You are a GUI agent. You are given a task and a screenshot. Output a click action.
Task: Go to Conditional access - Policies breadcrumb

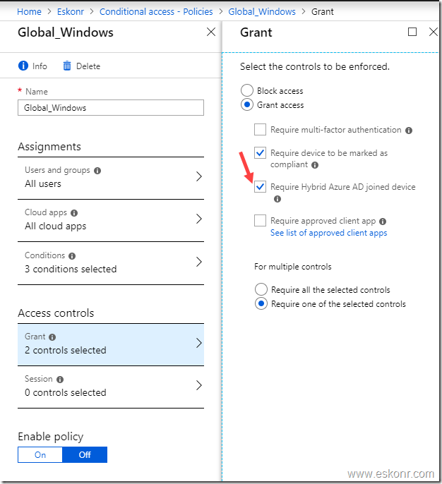tap(156, 12)
